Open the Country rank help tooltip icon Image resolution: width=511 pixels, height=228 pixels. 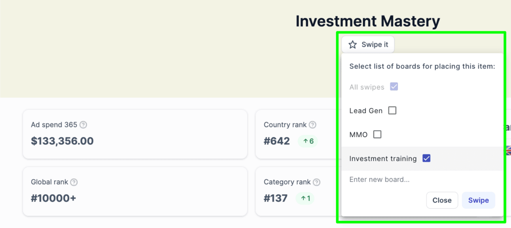312,125
